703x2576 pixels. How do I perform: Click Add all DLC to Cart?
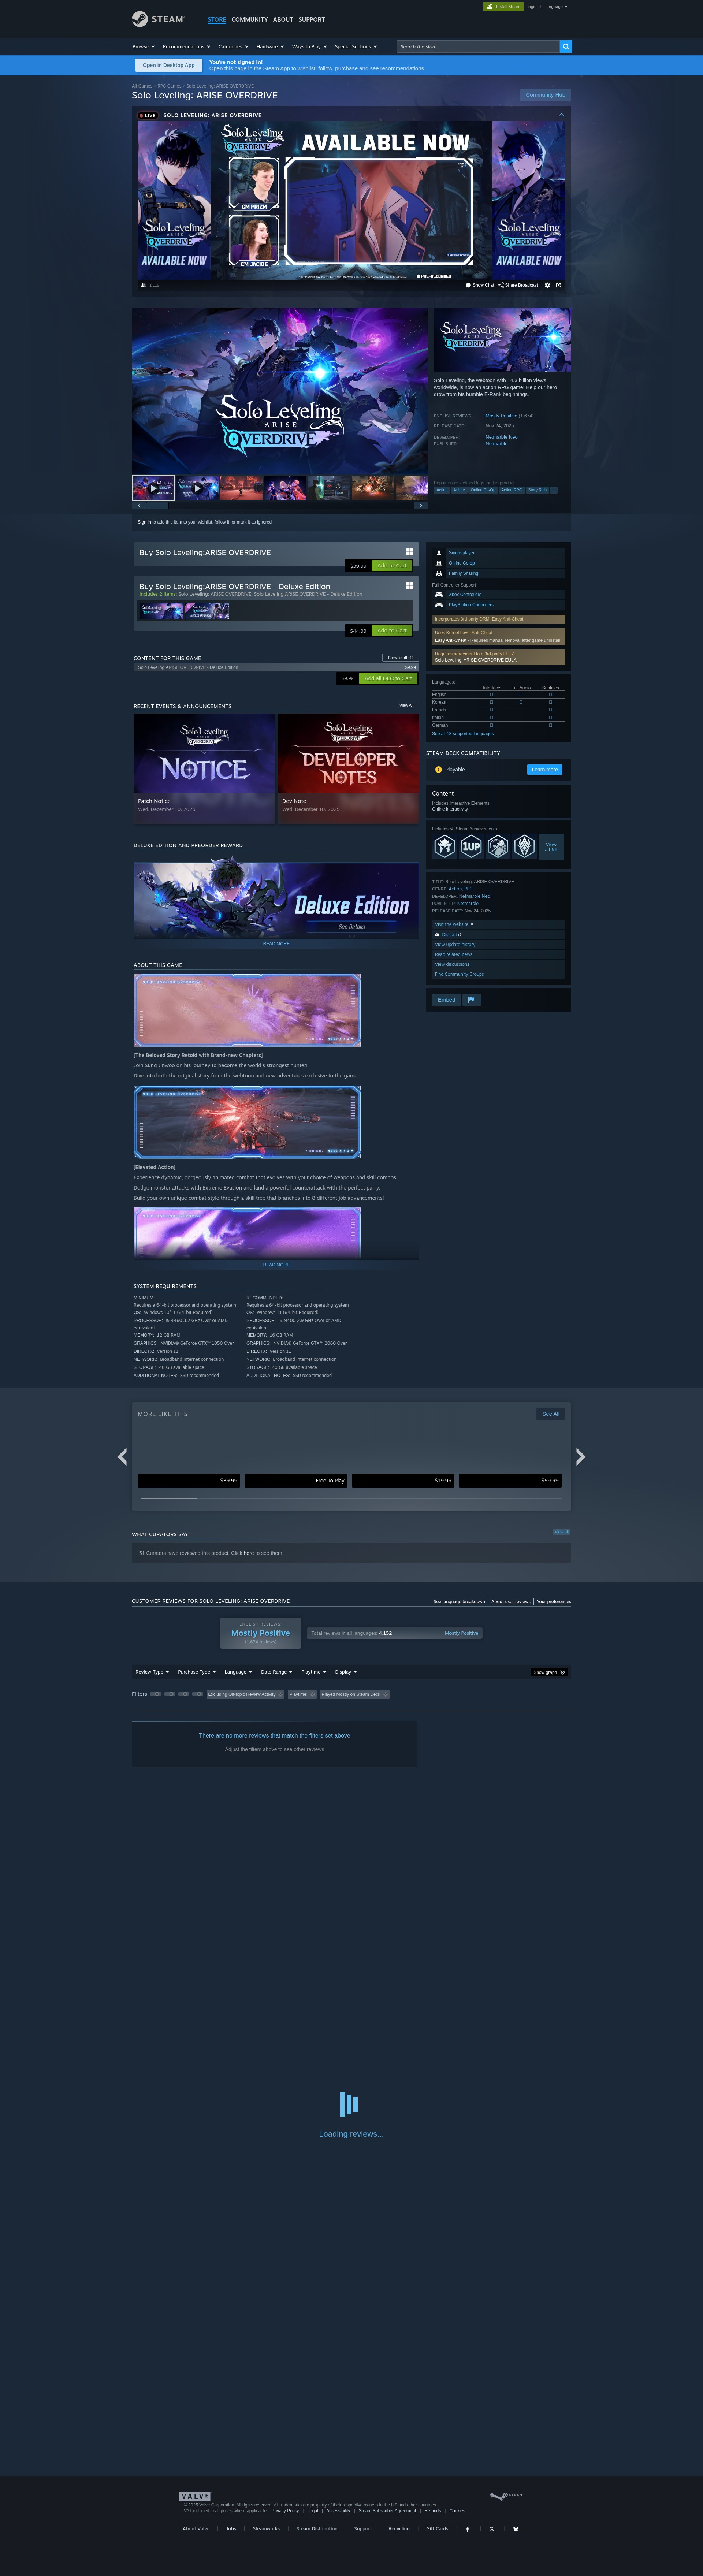tap(388, 678)
